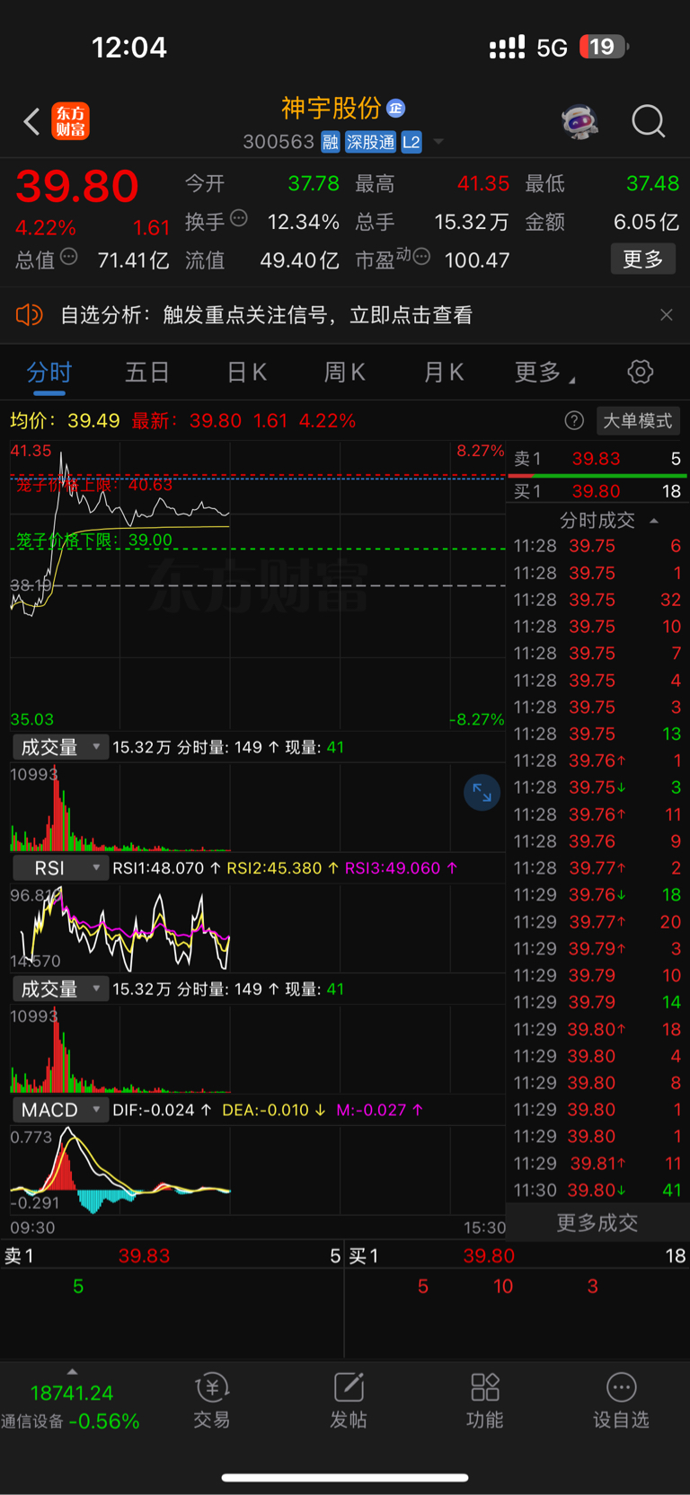Tap the bottom 卖1 39.83 order row
The width and height of the screenshot is (690, 1495).
coord(172,1256)
